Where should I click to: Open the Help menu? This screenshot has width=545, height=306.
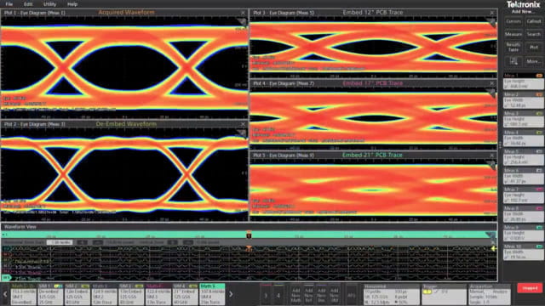(72, 4)
